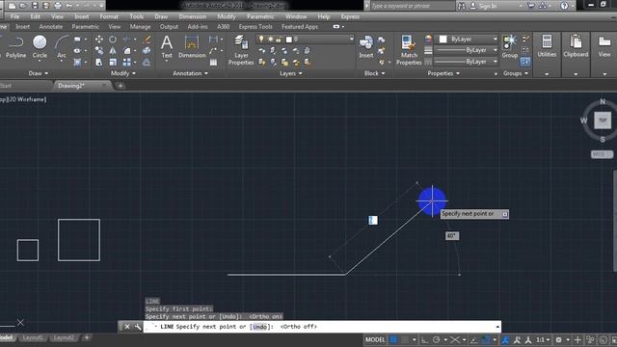The width and height of the screenshot is (617, 347).
Task: Switch to the Drawing2 file tab
Action: (x=71, y=86)
